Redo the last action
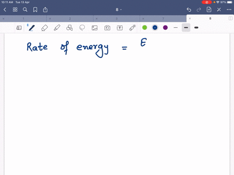The width and height of the screenshot is (234, 175). (x=199, y=10)
